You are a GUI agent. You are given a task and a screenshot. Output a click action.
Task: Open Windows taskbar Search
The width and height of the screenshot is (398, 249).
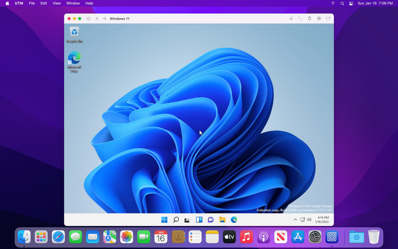pyautogui.click(x=176, y=220)
